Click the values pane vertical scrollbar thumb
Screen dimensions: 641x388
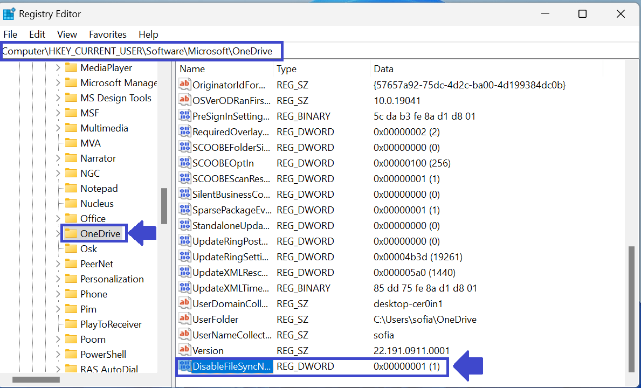click(x=632, y=309)
